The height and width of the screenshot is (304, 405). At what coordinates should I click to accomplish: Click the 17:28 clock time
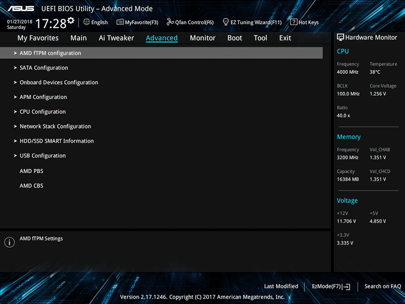click(x=51, y=23)
